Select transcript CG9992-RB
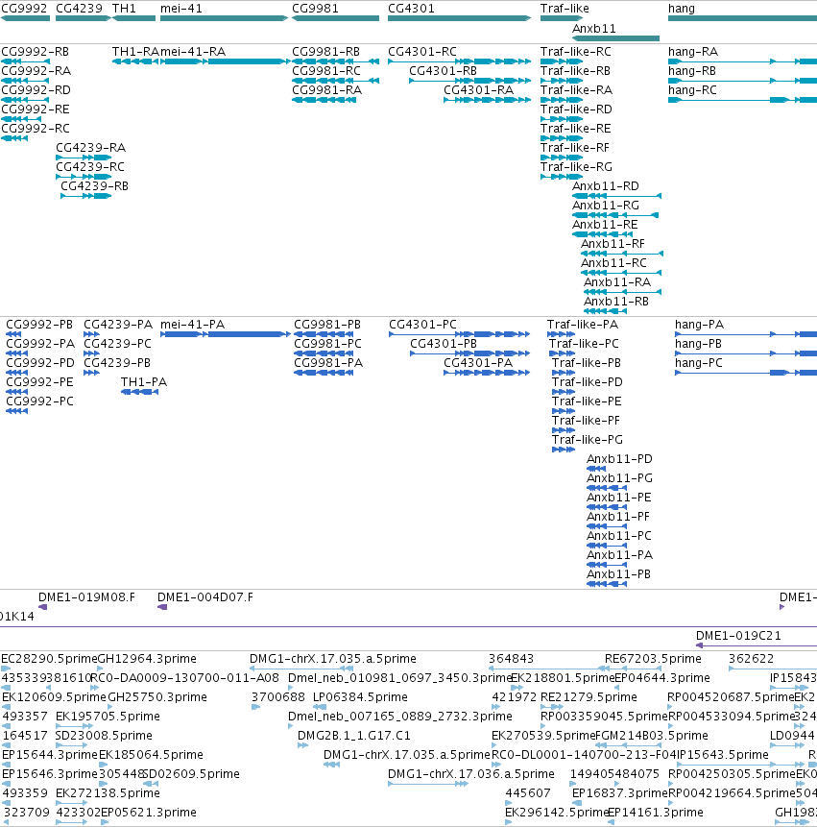817x827 pixels. 25,61
